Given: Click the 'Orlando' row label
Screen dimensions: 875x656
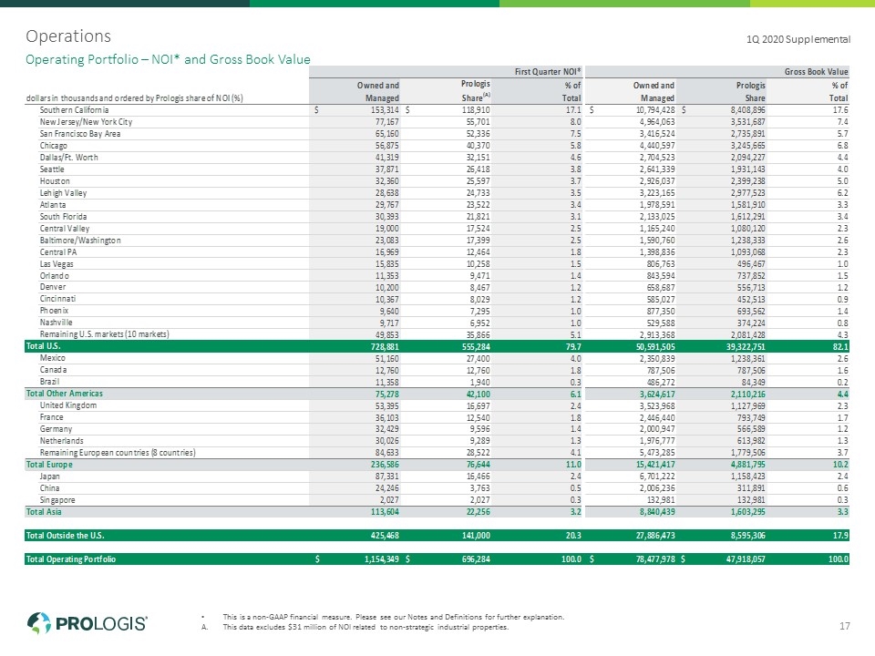Looking at the screenshot, I should (54, 275).
